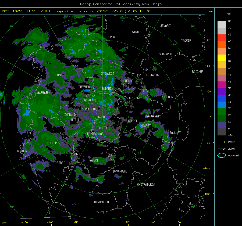Screen dimensions: 242x226
Task: Click the JEVARGI city label
Action: pyautogui.click(x=166, y=26)
